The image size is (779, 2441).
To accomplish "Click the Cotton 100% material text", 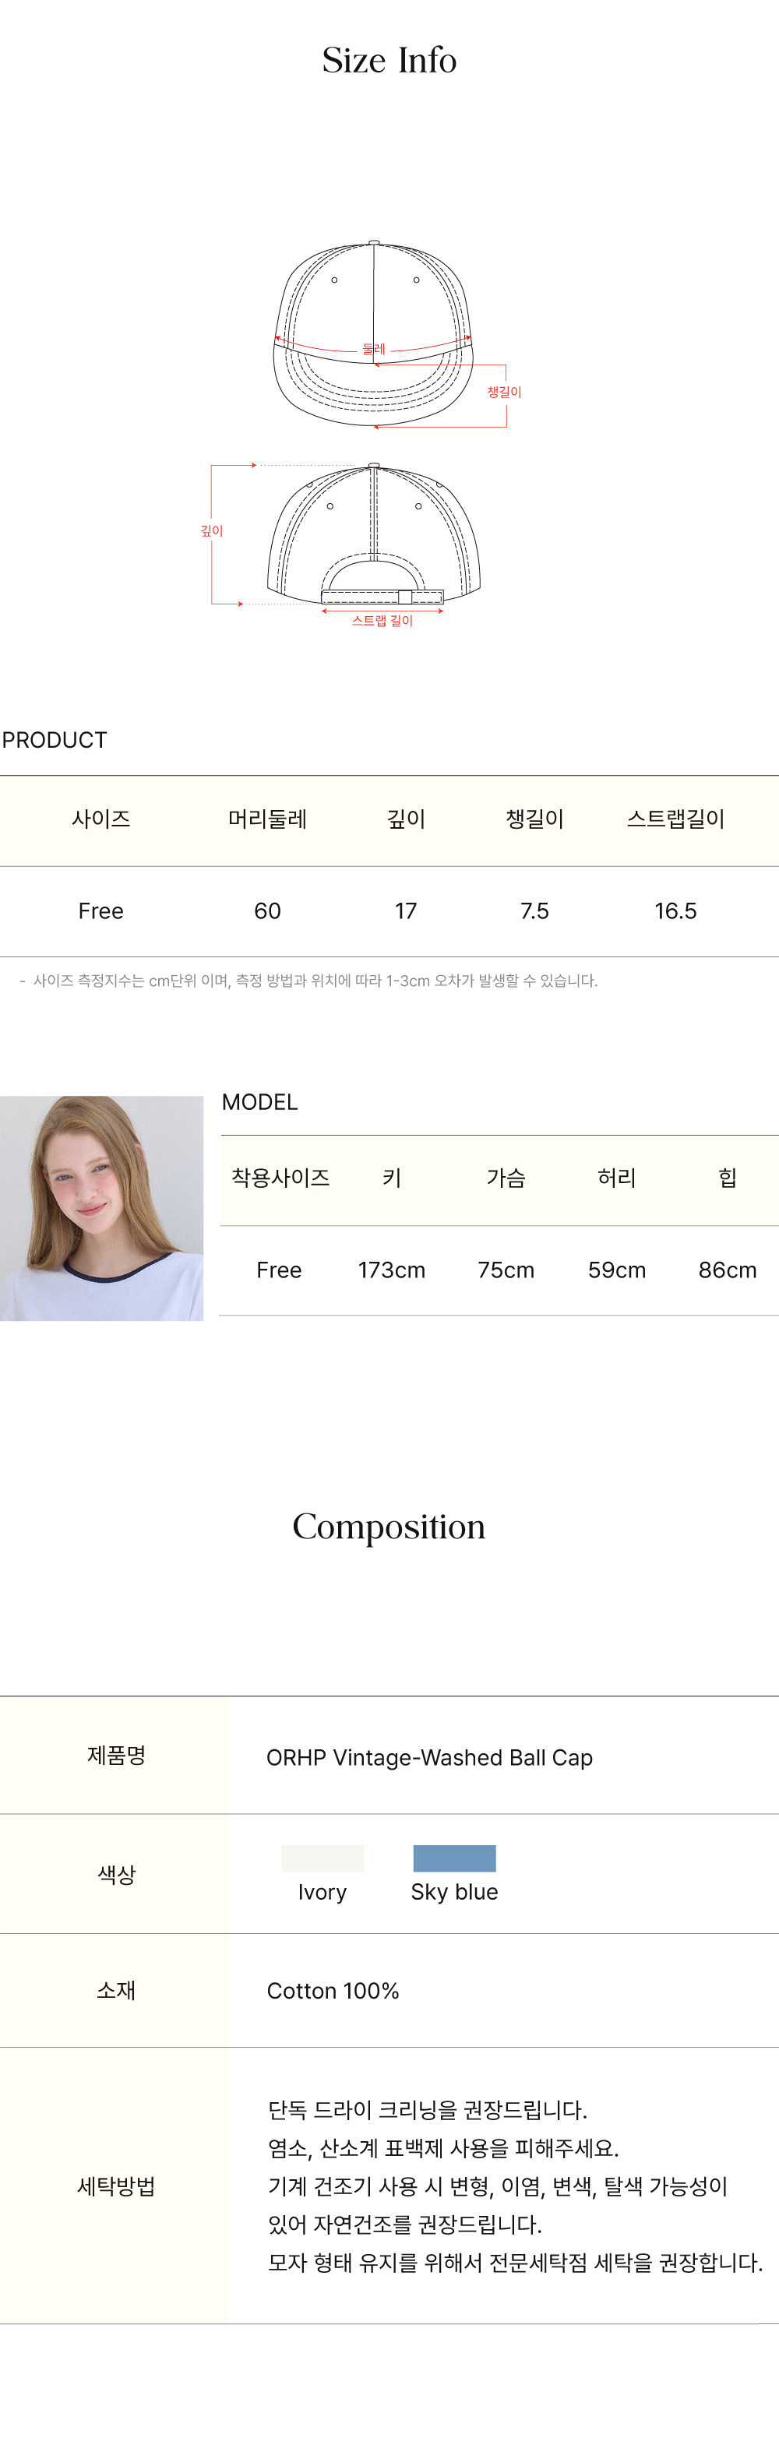I will point(333,1990).
